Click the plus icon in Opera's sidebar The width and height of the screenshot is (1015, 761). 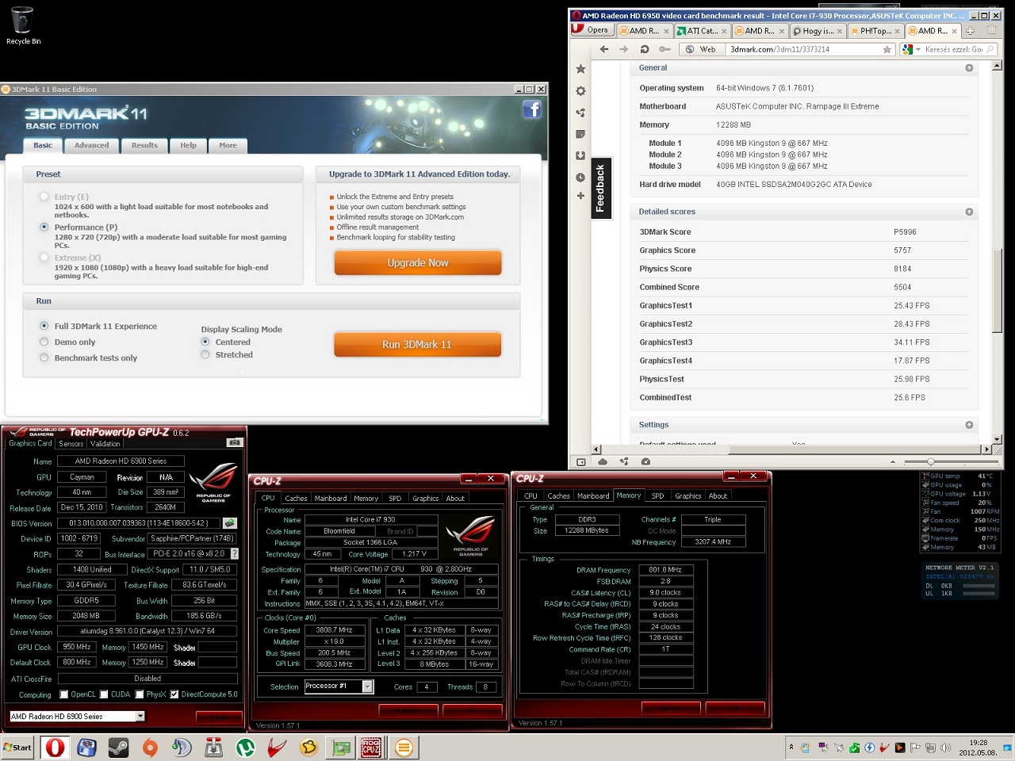click(580, 195)
